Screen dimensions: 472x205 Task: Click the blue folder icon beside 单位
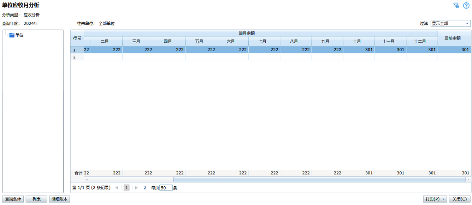click(12, 35)
